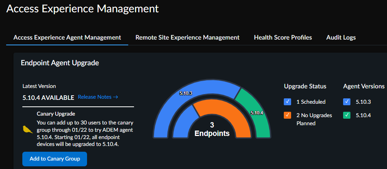This screenshot has height=169, width=387.
Task: Select Access Experience Agent Management tab
Action: [67, 37]
